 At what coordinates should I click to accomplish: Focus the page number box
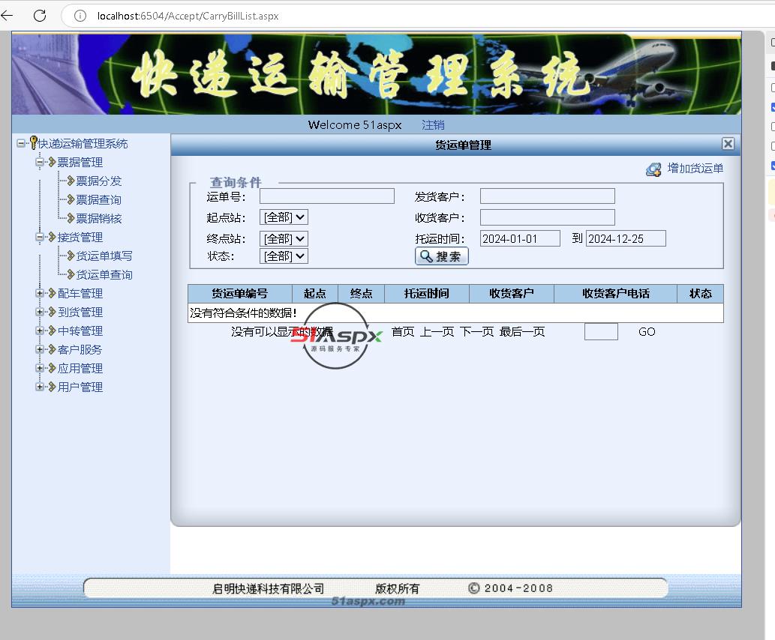click(x=601, y=331)
